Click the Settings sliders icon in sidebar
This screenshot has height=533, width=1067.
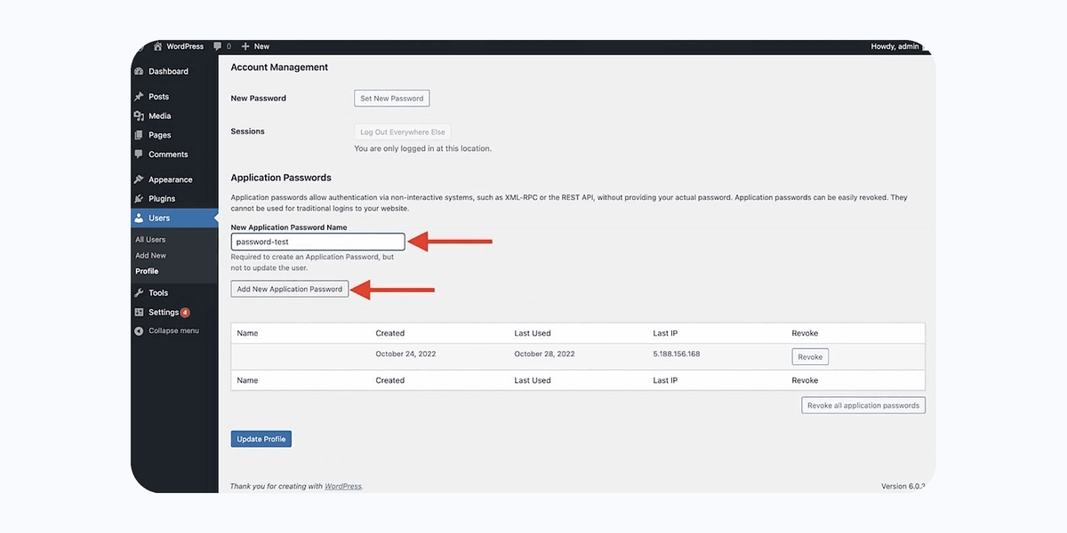coord(139,313)
